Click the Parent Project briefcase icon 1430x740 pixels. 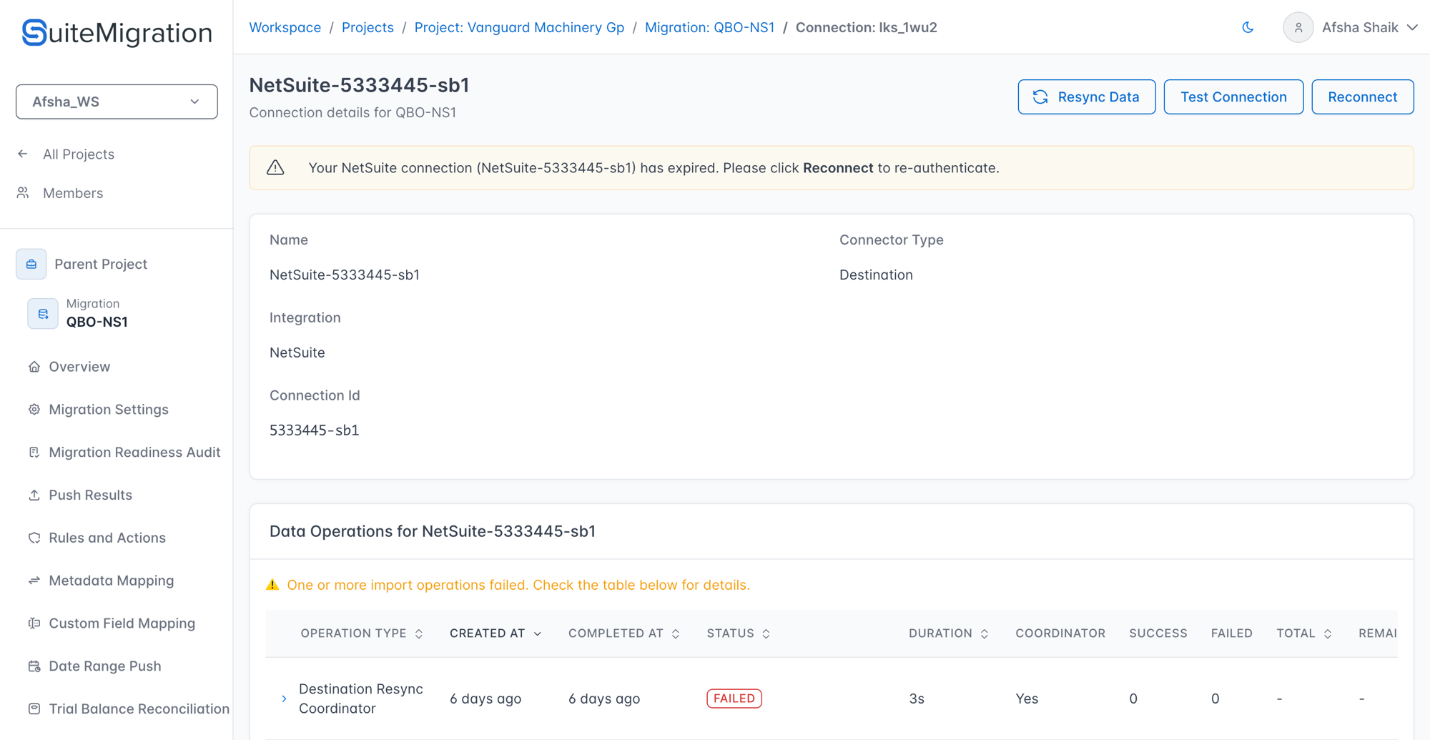tap(31, 264)
